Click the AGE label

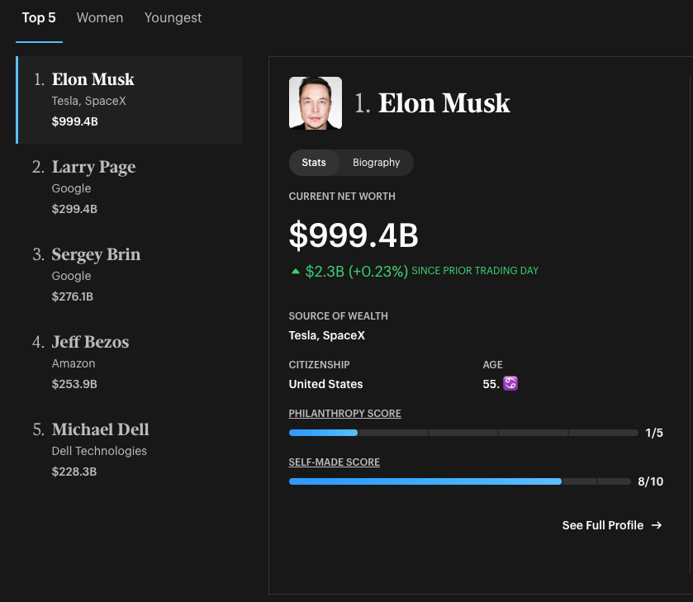(493, 365)
